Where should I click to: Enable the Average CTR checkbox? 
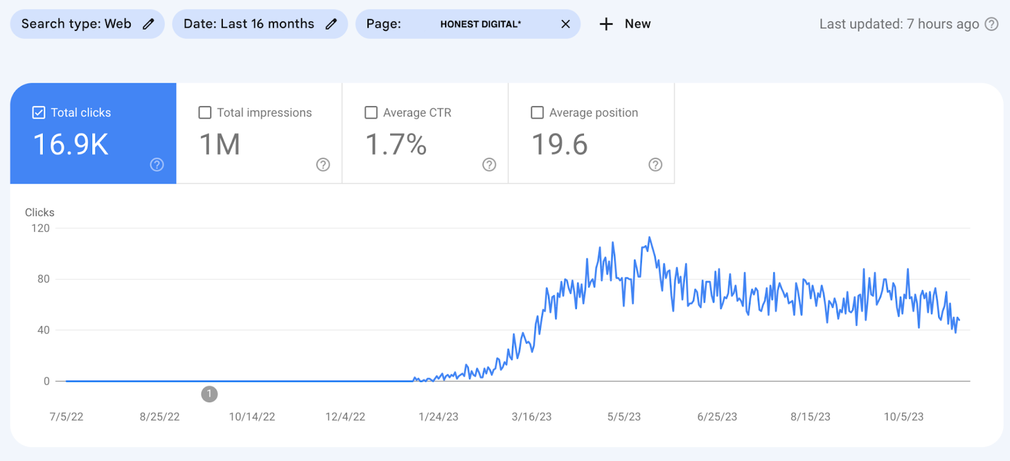click(x=371, y=113)
